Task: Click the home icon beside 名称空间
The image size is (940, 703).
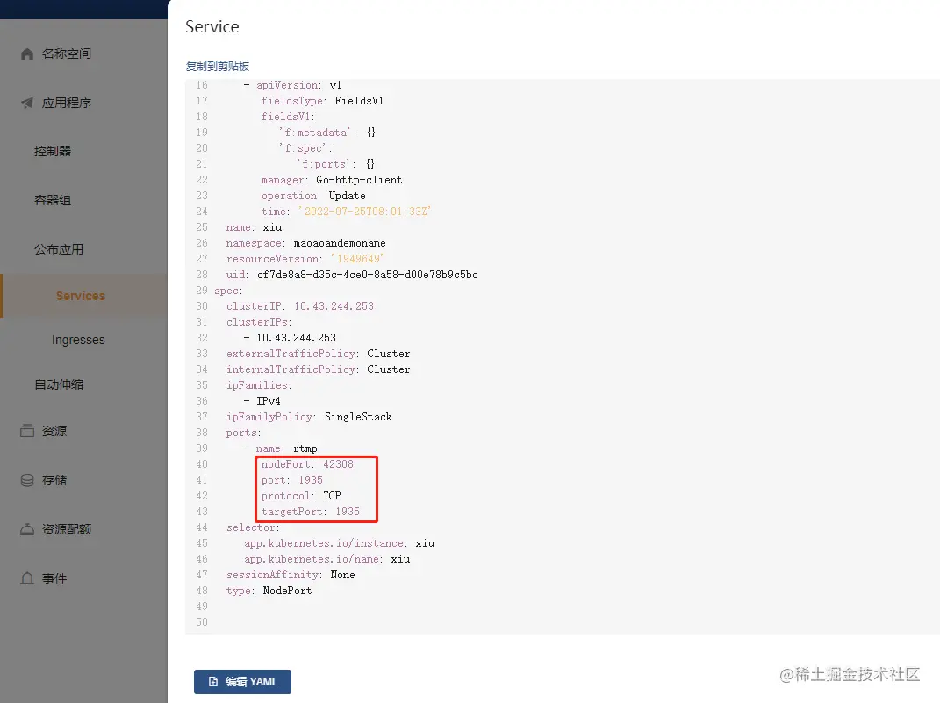Action: pos(27,54)
